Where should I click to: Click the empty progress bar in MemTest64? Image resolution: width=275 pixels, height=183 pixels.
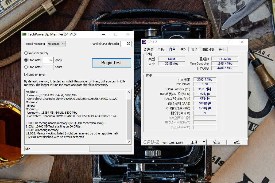(x=110, y=149)
